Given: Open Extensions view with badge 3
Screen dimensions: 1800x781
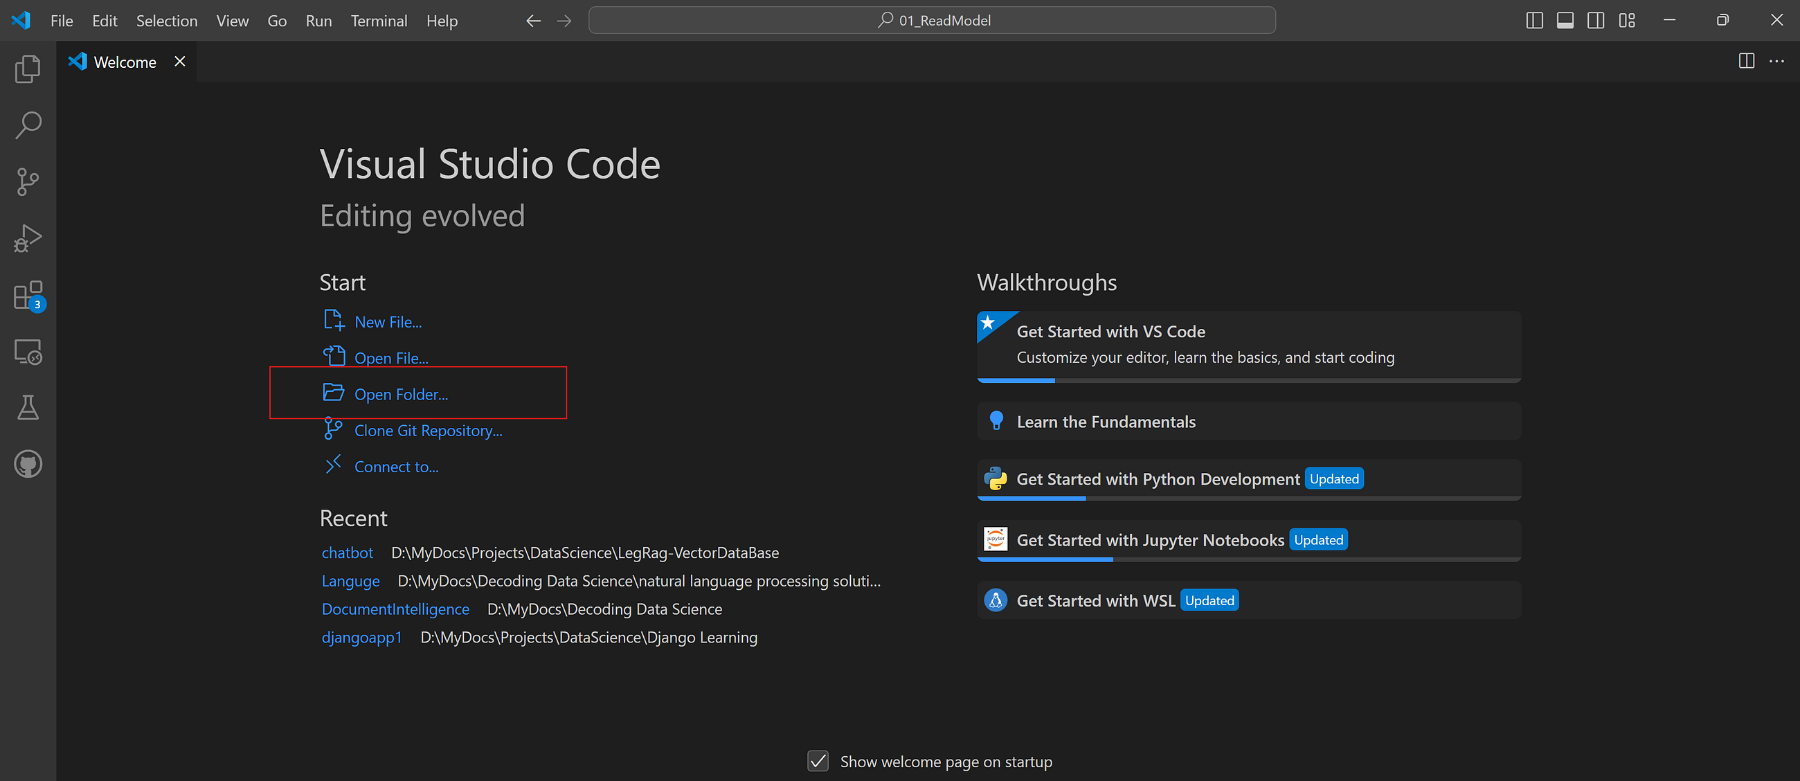Looking at the screenshot, I should [x=28, y=296].
